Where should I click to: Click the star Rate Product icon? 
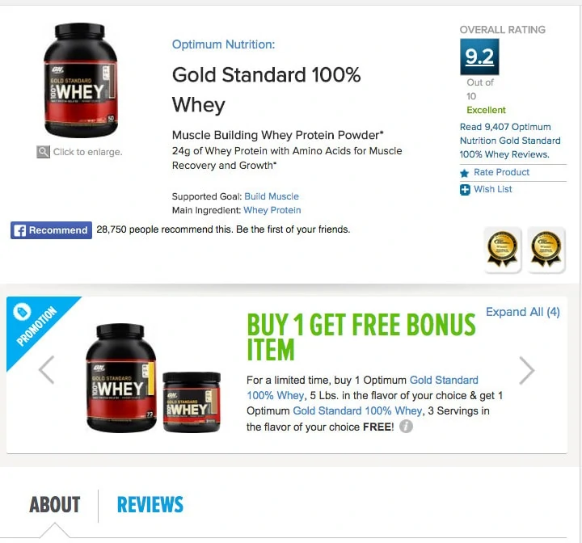pos(464,173)
